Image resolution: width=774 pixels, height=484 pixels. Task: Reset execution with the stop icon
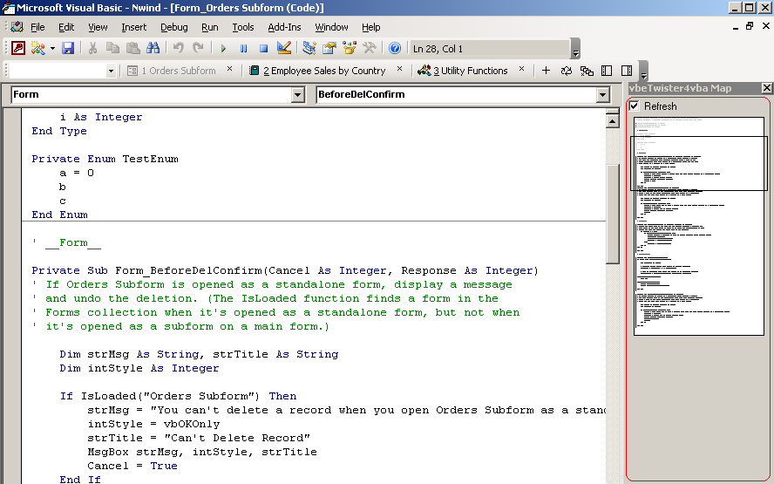pos(263,49)
